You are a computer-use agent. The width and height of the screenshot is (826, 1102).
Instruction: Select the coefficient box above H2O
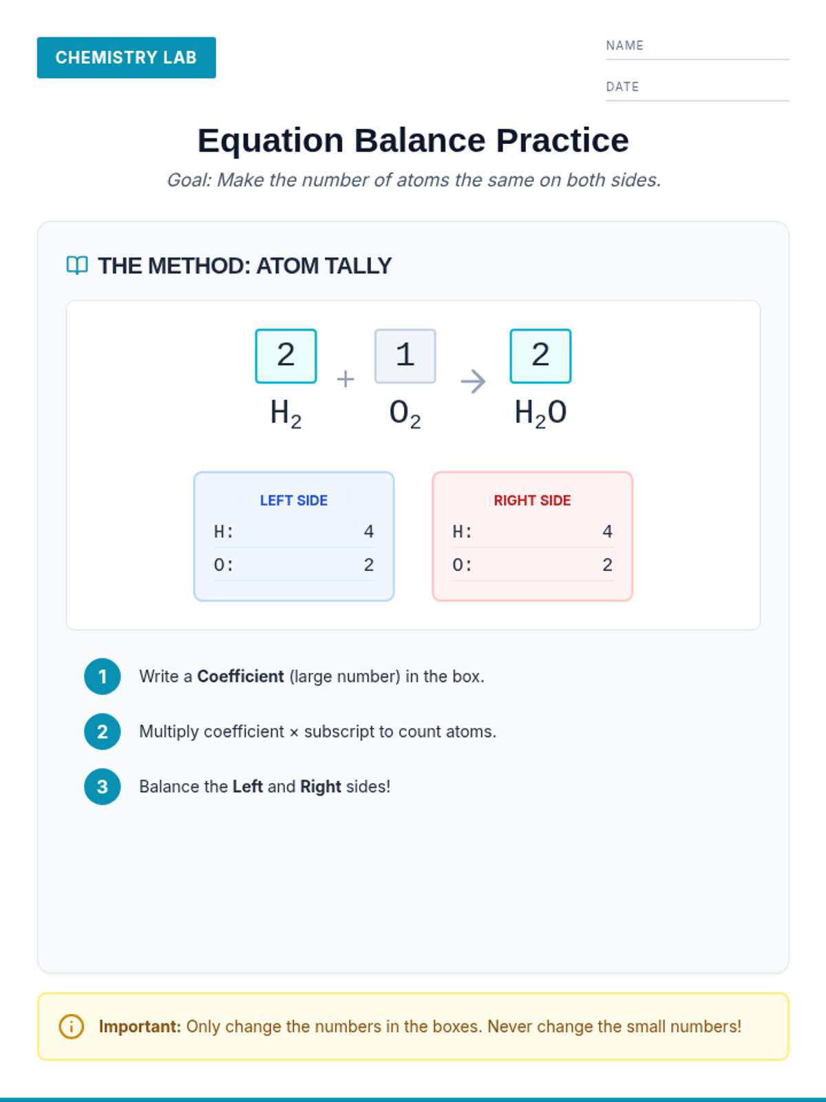click(x=540, y=356)
